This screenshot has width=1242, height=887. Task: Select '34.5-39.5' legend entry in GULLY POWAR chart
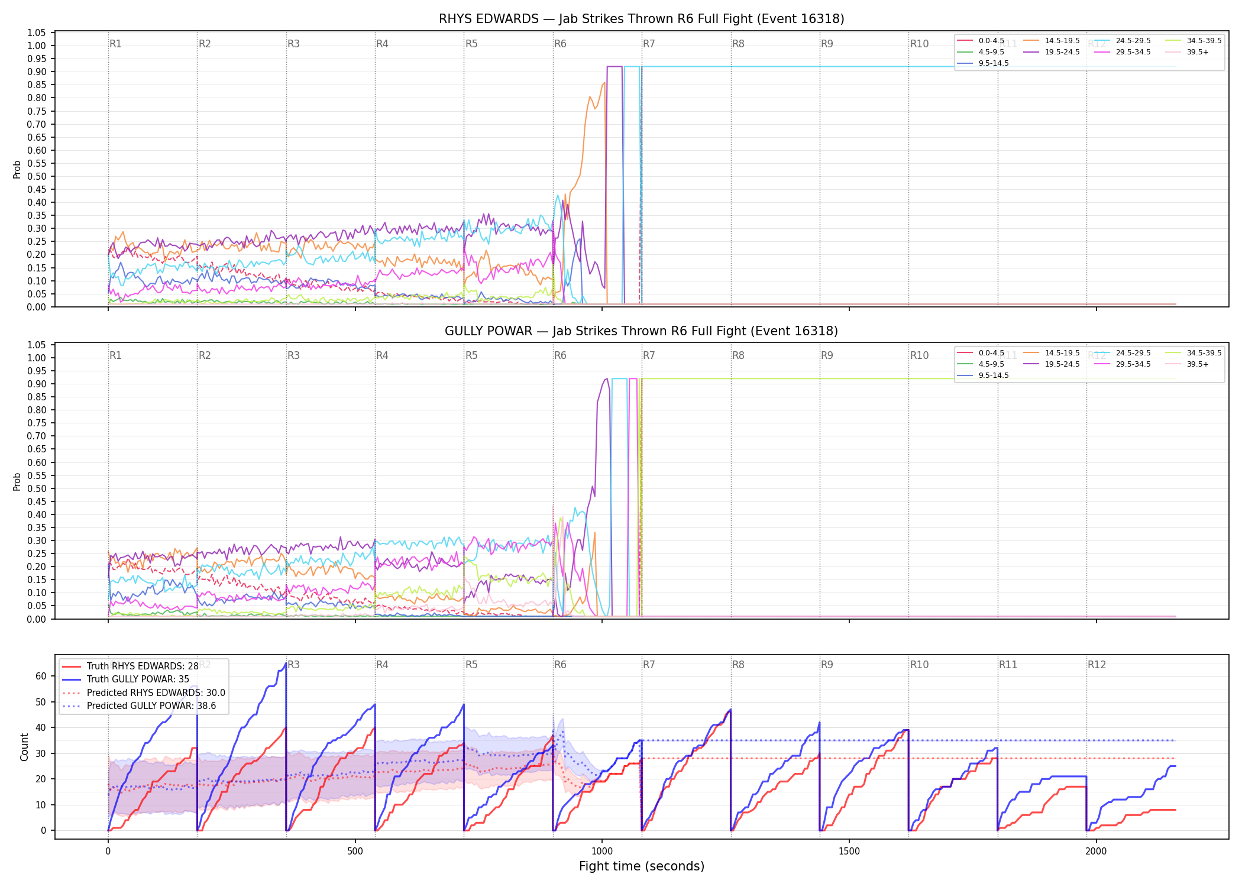(x=1194, y=353)
